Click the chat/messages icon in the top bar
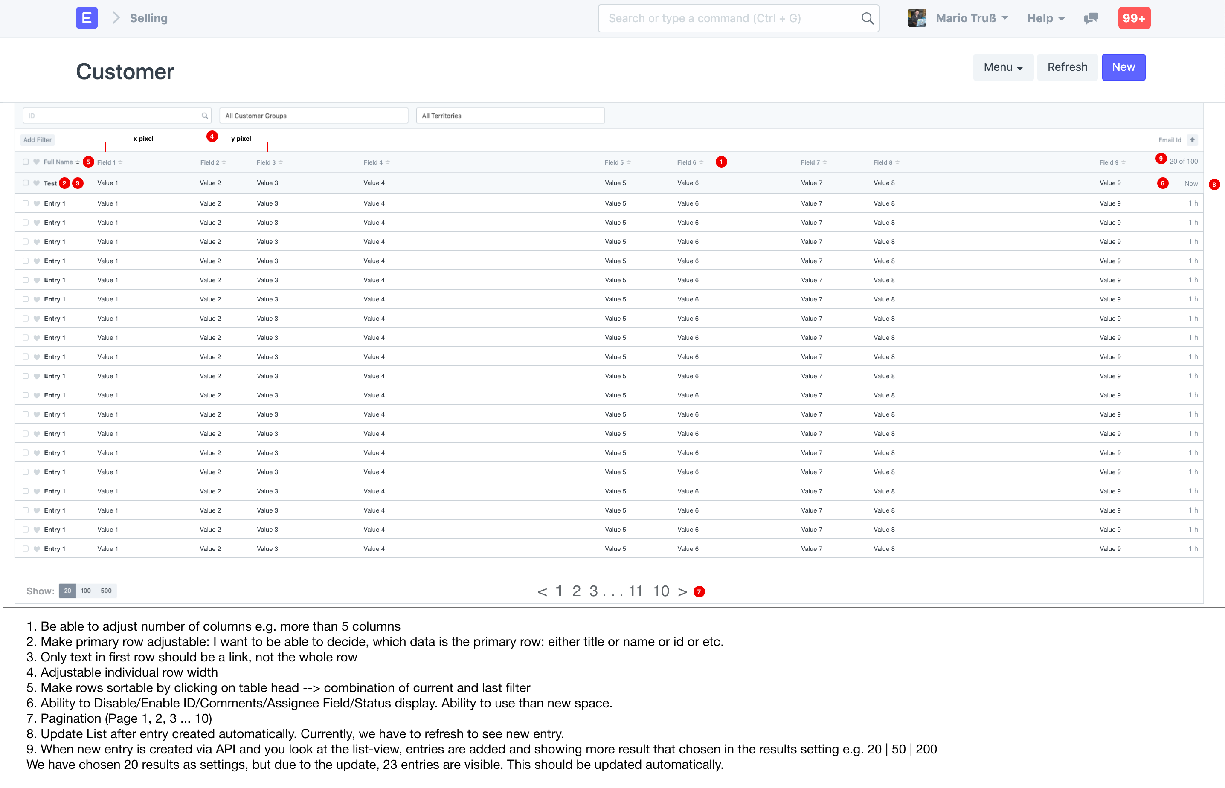This screenshot has width=1225, height=788. 1090,18
